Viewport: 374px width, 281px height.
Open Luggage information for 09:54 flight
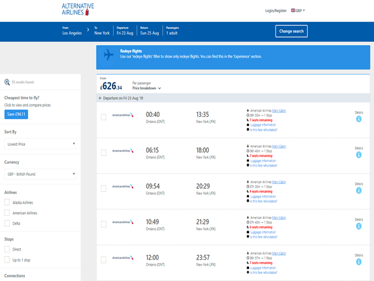[263, 196]
